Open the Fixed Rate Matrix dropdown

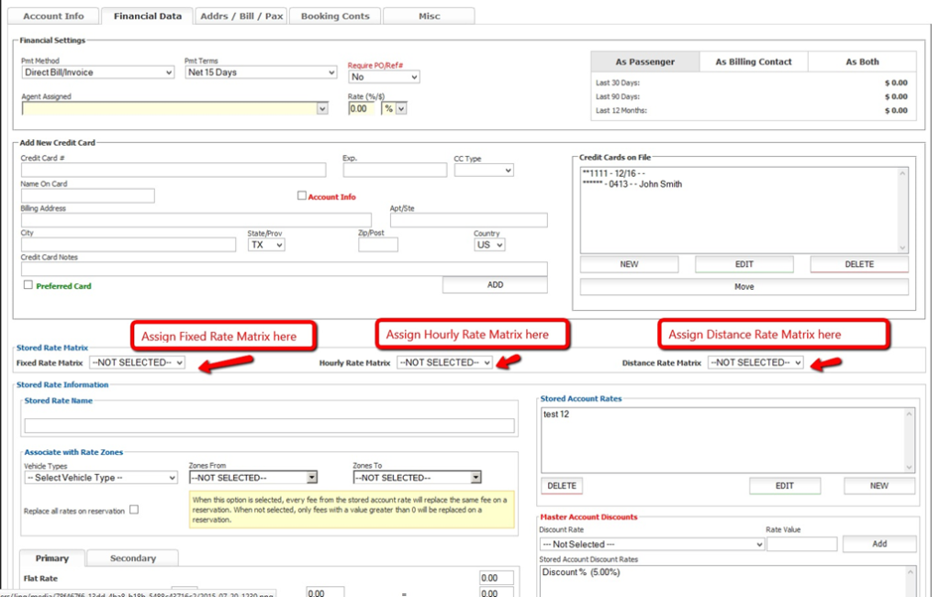click(137, 362)
